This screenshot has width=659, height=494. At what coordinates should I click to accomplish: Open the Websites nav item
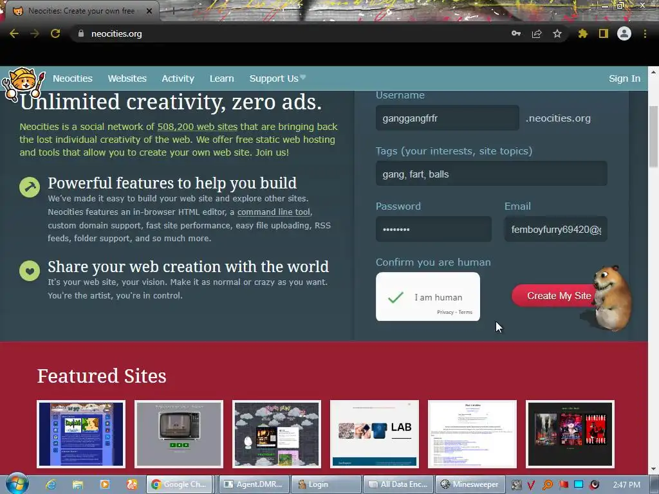(x=127, y=78)
